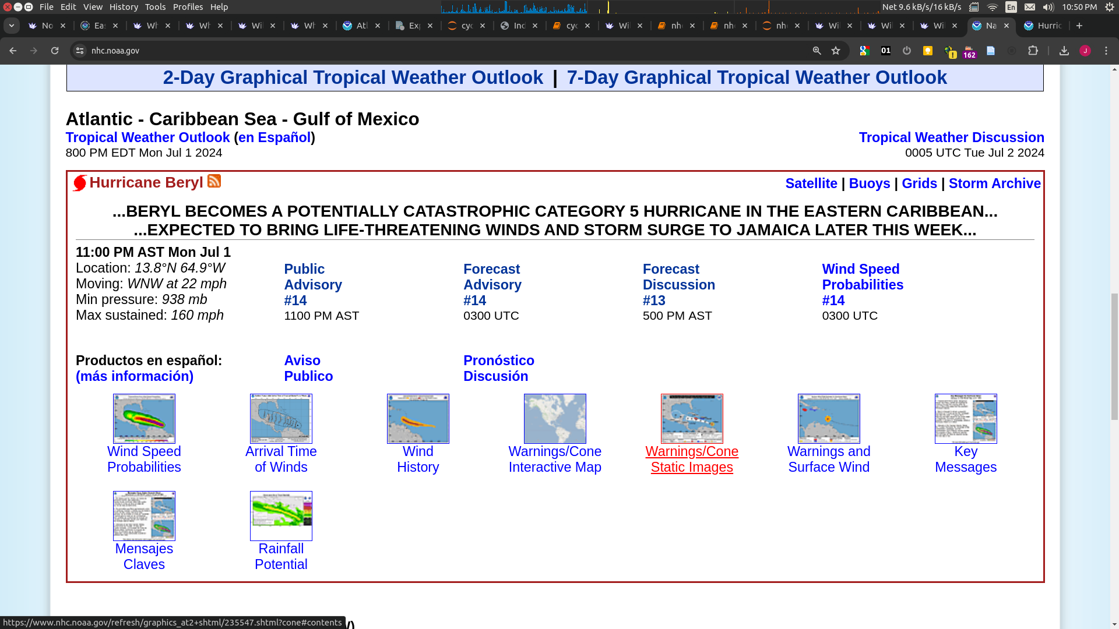Bookmark this page with the star icon
Image resolution: width=1119 pixels, height=629 pixels.
836,51
